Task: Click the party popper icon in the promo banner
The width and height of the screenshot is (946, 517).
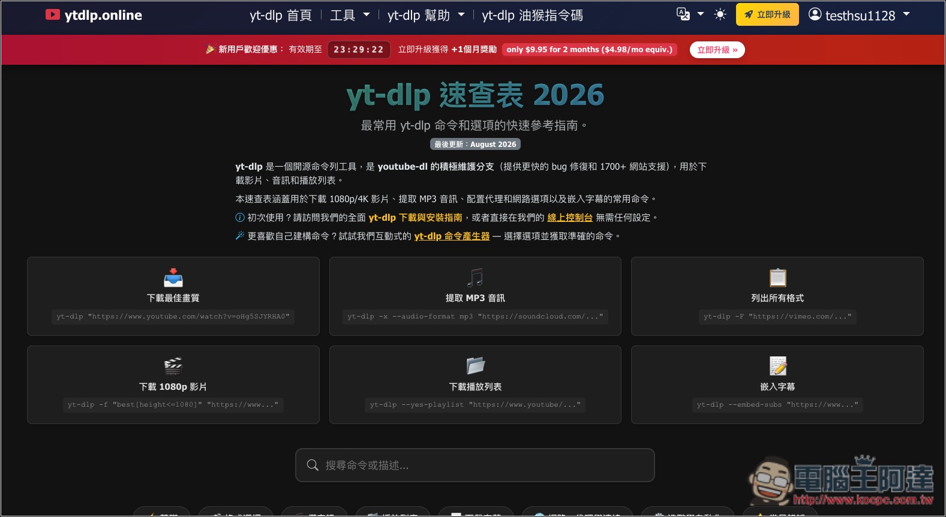Action: point(211,49)
